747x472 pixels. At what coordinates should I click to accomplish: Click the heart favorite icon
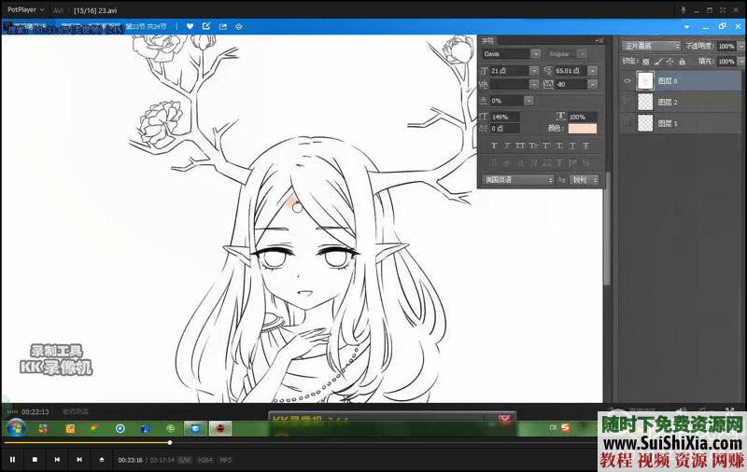click(190, 26)
